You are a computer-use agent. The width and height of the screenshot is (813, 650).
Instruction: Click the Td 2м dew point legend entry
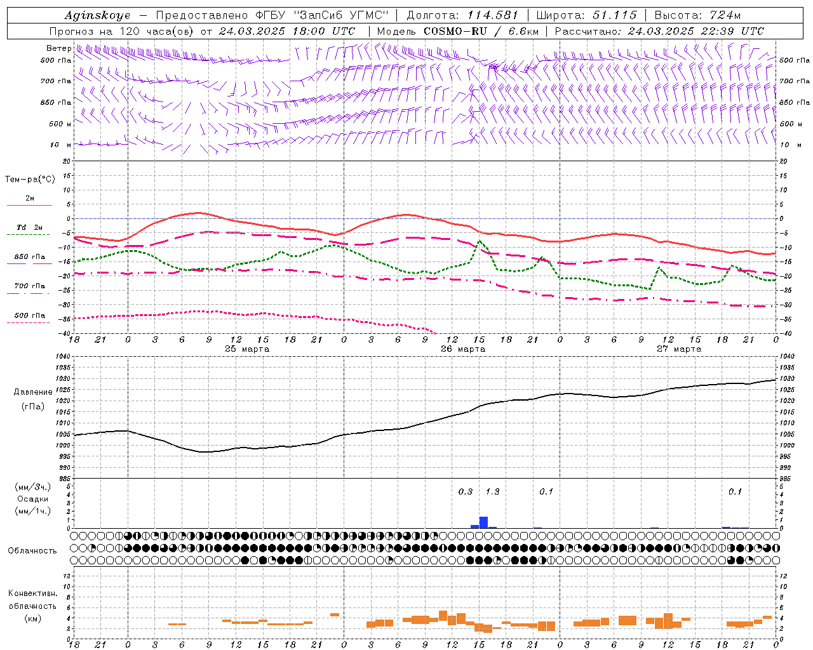(29, 227)
